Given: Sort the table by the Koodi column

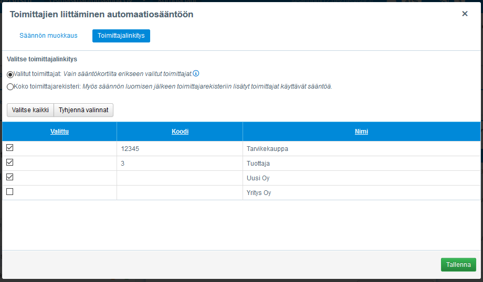Looking at the screenshot, I should (180, 132).
